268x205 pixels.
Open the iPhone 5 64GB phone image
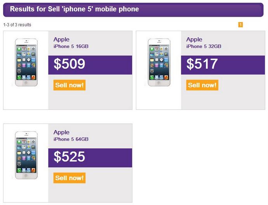[26, 155]
